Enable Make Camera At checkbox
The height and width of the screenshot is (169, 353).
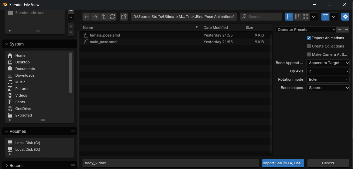[x=309, y=54]
